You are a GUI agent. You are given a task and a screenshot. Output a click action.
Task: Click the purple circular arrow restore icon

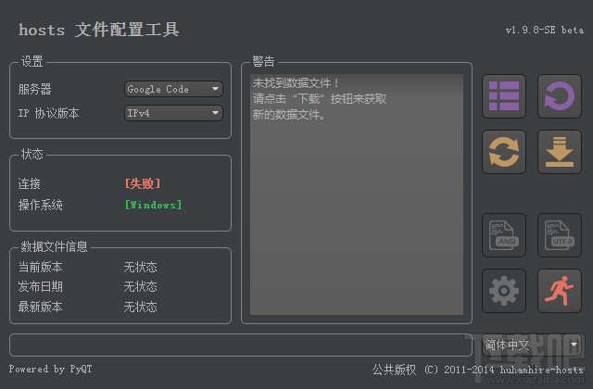click(559, 96)
